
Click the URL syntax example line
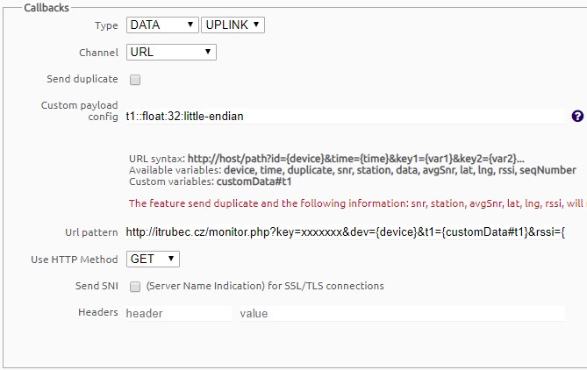(x=328, y=158)
